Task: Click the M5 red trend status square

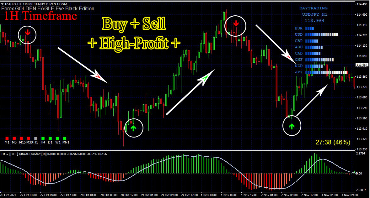Action: [x=14, y=138]
